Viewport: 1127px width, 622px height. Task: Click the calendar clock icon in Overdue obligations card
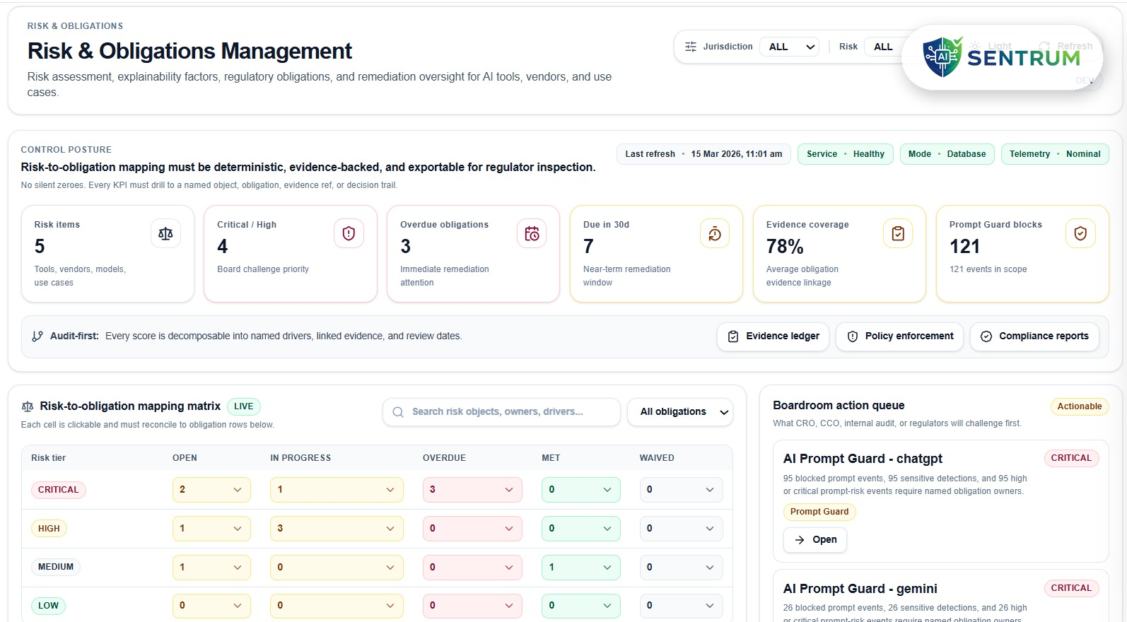532,234
